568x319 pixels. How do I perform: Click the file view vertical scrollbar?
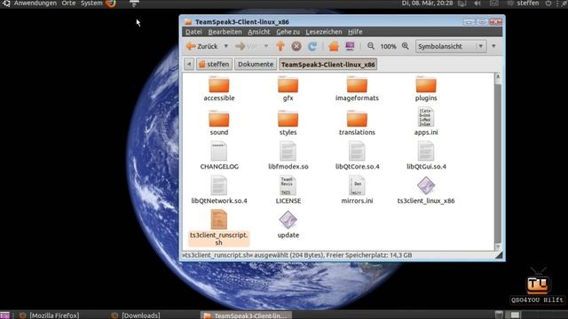click(498, 161)
